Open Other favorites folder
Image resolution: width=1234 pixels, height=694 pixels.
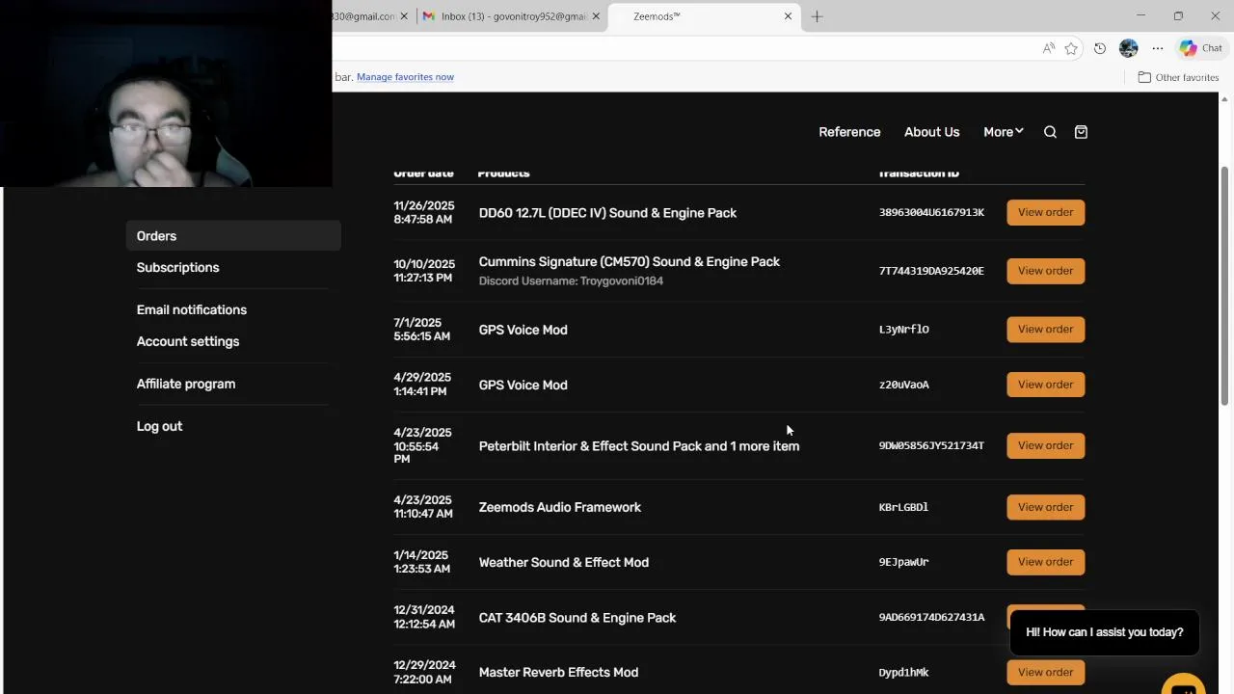(x=1178, y=77)
